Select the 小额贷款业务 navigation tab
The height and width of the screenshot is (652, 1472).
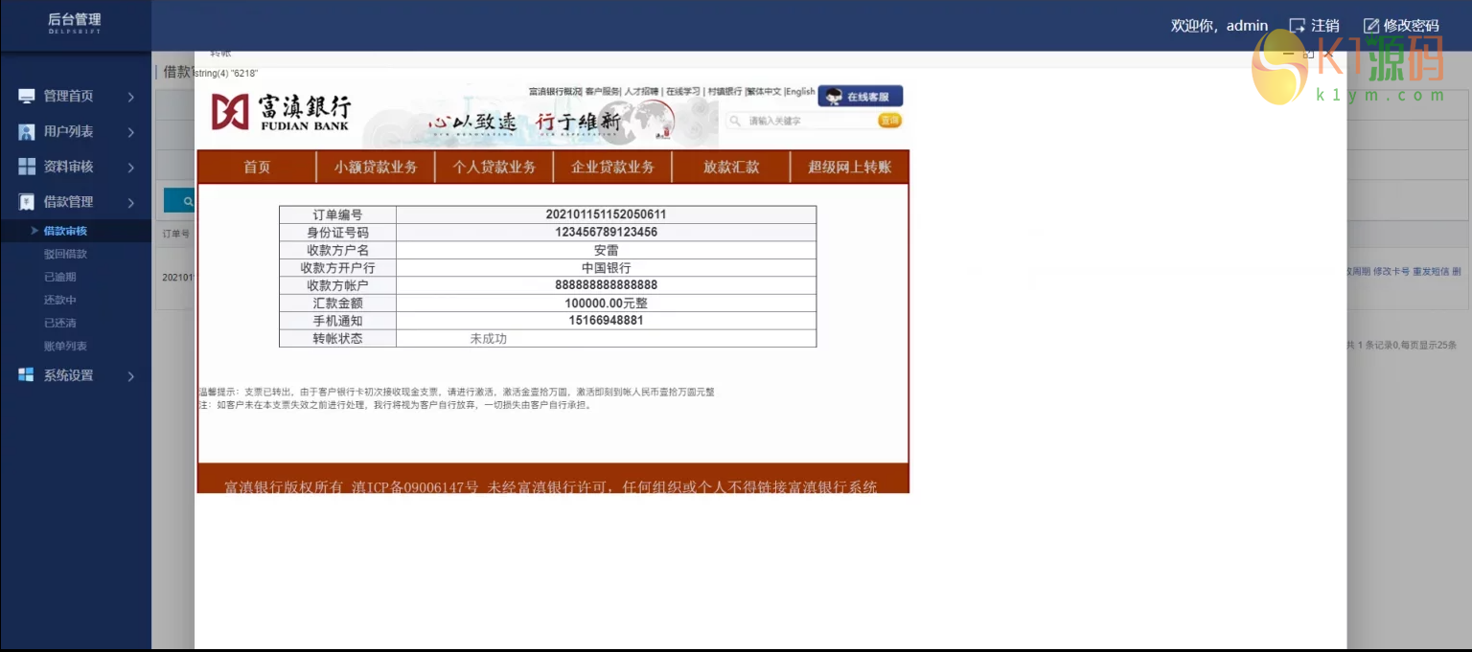pos(376,167)
